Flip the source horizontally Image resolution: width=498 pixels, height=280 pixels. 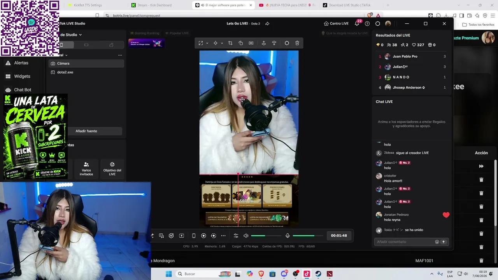tap(251, 43)
